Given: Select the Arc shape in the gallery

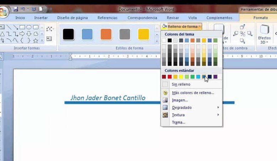Looking at the screenshot, I should click(x=9, y=41).
